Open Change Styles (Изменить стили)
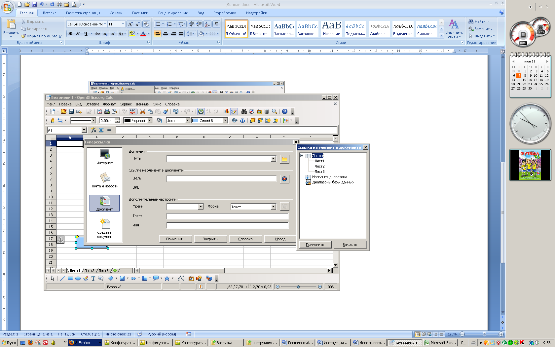555x347 pixels. [454, 29]
